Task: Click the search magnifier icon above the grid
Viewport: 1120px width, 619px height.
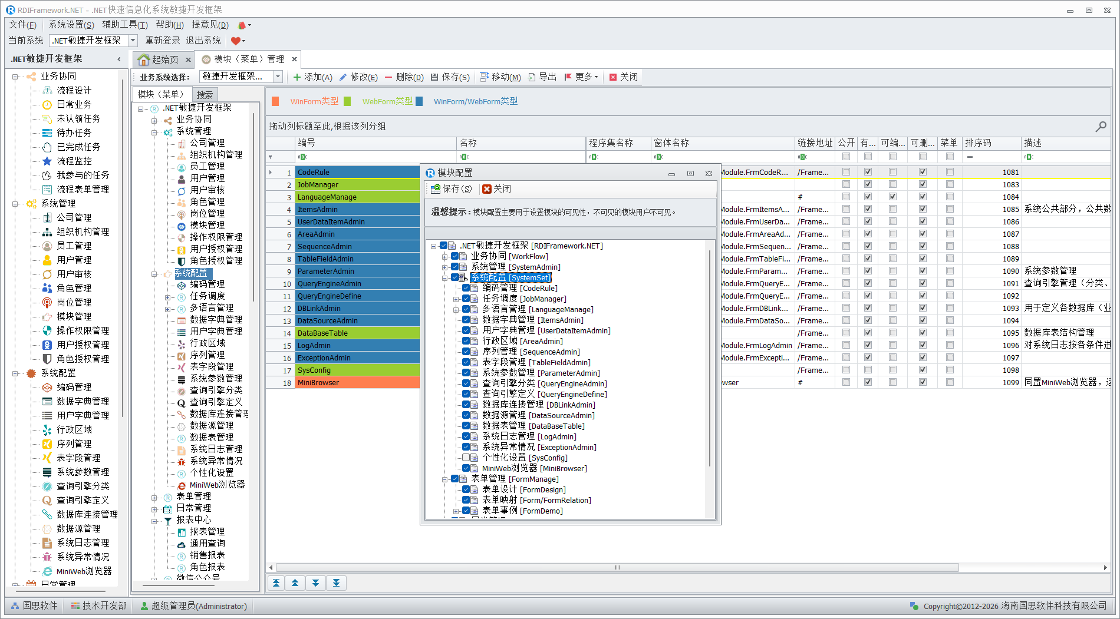Action: [x=1101, y=126]
